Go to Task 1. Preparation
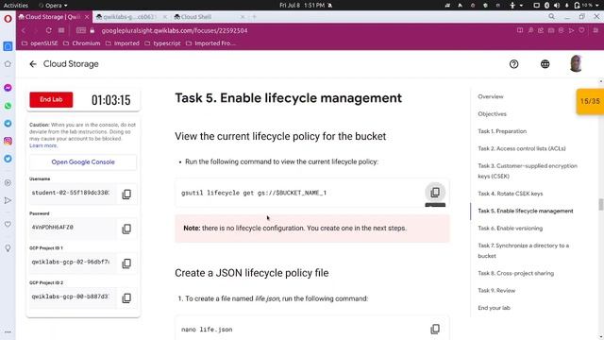This screenshot has width=604, height=340. [502, 131]
